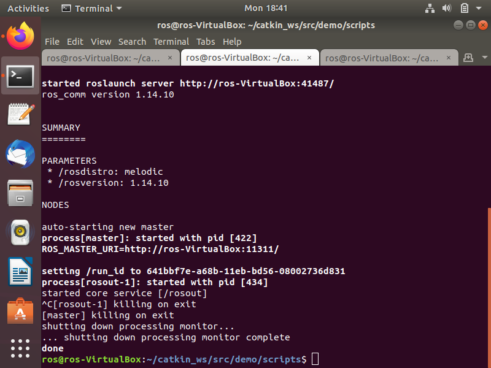Screen dimensions: 491x368
Task: Close the first terminal tab
Action: [x=170, y=58]
